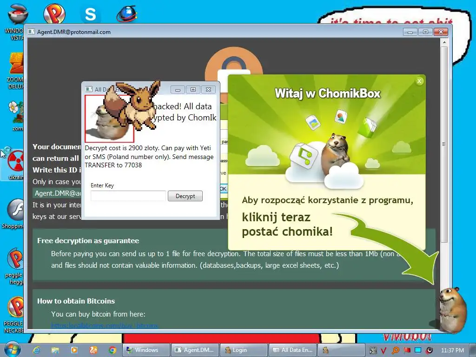Click scrollbar up arrow in Agent.DMR window
Image resolution: width=476 pixels, height=357 pixels.
[x=444, y=42]
